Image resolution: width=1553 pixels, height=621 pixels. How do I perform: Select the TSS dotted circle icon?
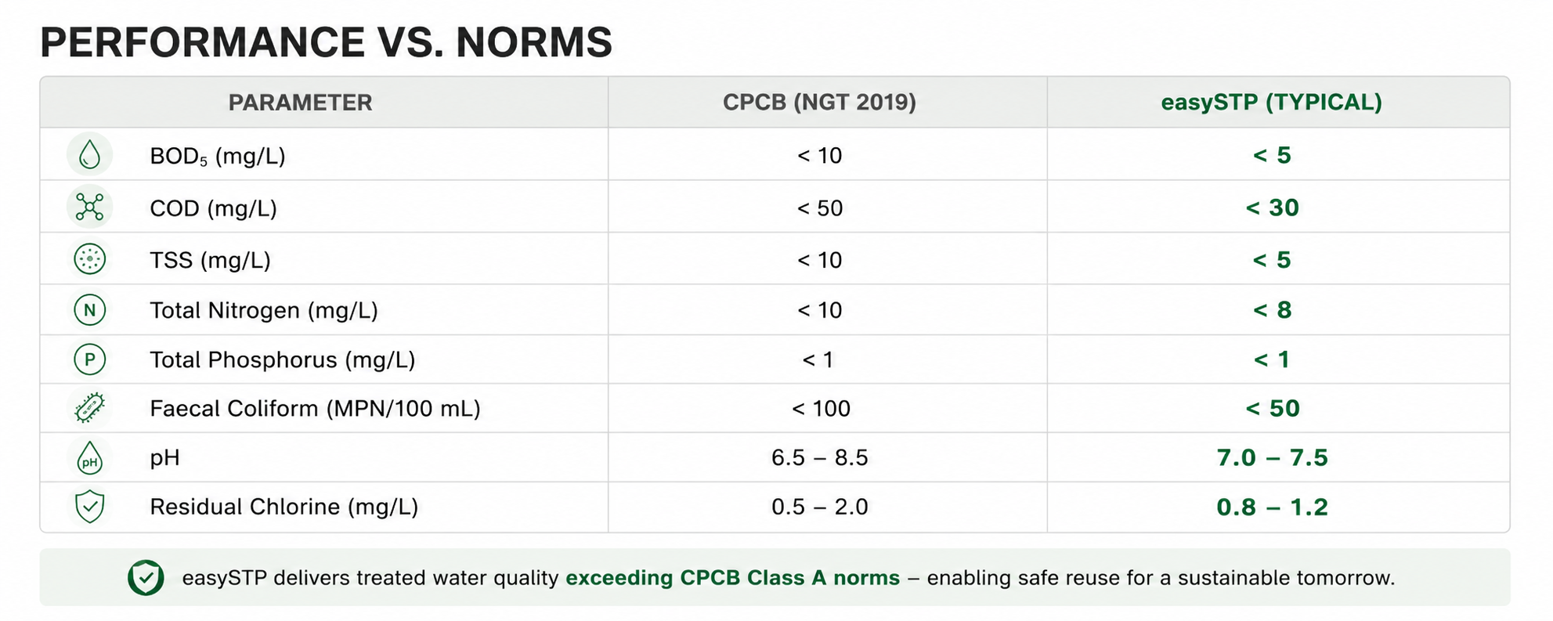(90, 259)
